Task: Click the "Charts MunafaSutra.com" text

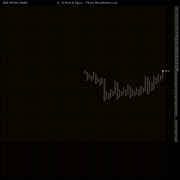Action: tap(102, 3)
